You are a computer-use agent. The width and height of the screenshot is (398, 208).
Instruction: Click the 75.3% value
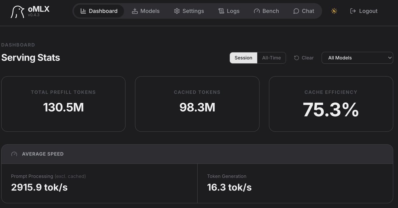[x=331, y=110]
